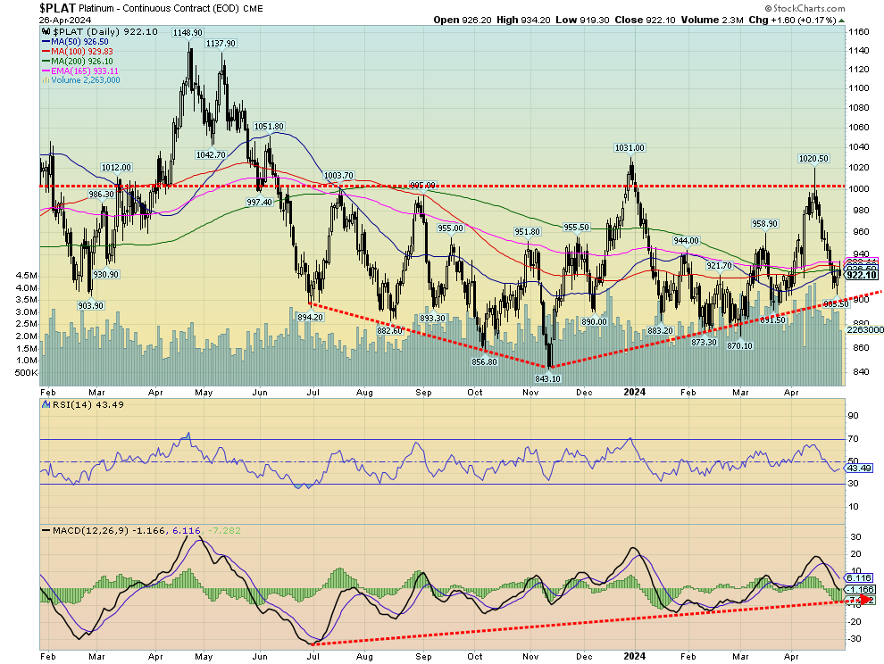
Task: Click the 43.49 RSI value tag
Action: [859, 469]
